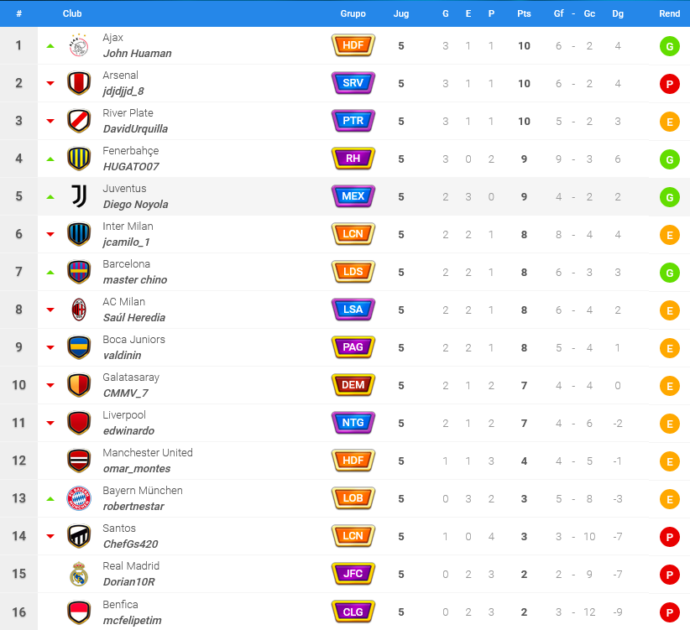
Task: Select the Bayern München club badge
Action: pos(79,498)
